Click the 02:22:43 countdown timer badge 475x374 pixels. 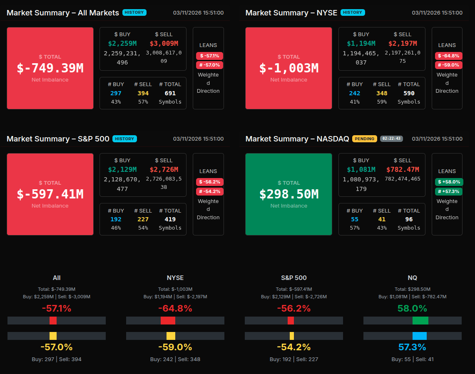click(391, 139)
